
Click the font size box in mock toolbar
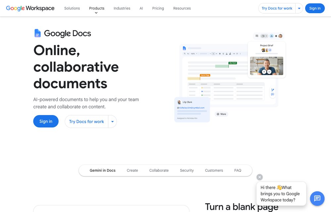tap(213, 54)
